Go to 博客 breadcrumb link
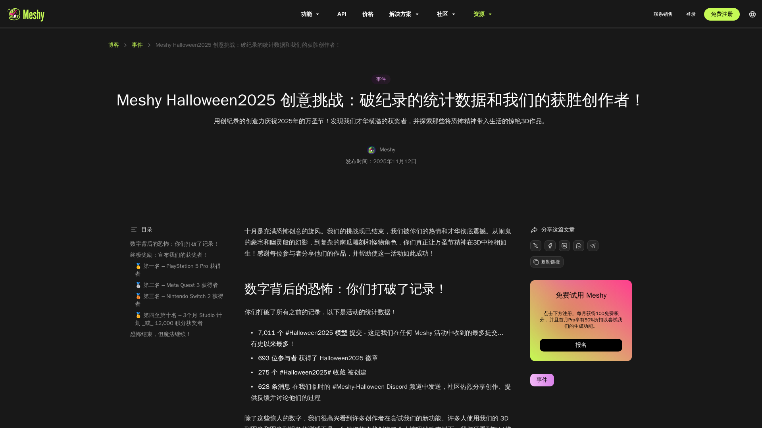762x428 pixels. click(114, 45)
